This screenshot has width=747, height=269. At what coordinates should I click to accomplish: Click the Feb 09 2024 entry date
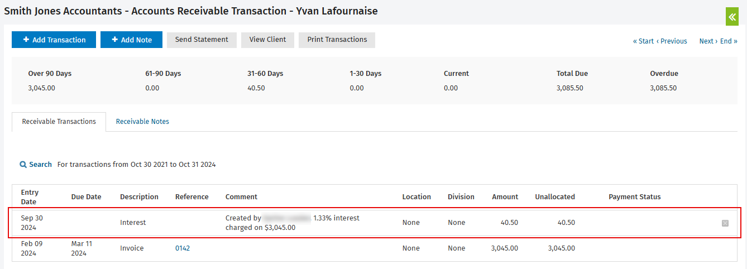[32, 248]
